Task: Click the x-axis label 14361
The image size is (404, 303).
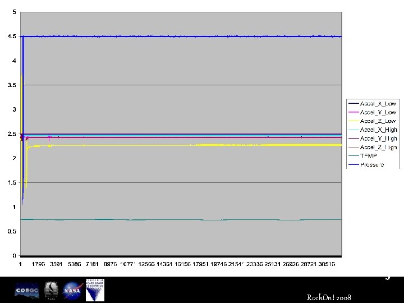Action: click(164, 264)
